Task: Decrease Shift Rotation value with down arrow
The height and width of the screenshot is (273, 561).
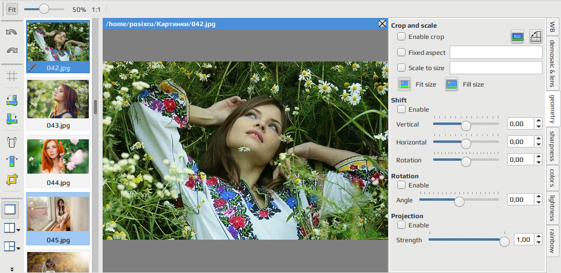Action: (x=538, y=163)
